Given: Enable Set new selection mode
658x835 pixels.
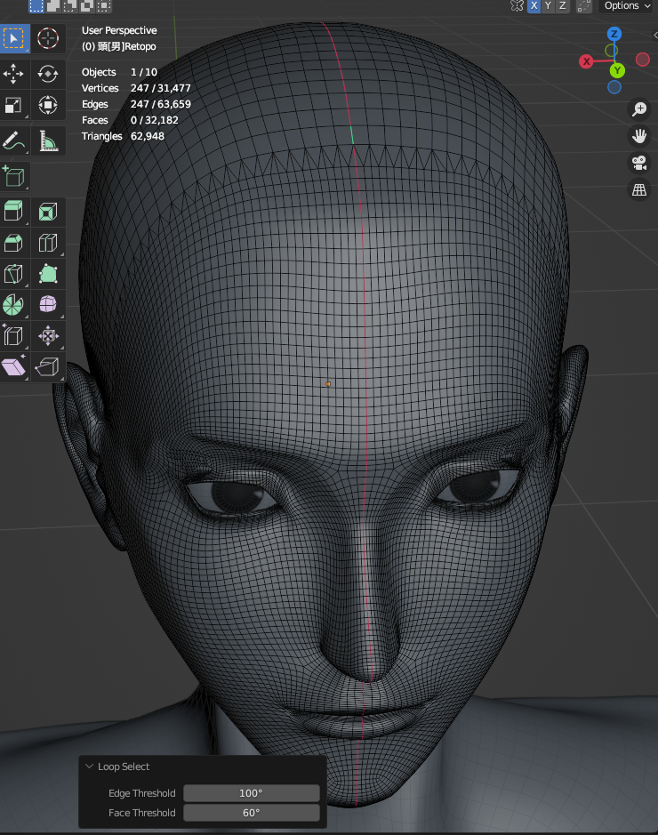Looking at the screenshot, I should tap(36, 6).
